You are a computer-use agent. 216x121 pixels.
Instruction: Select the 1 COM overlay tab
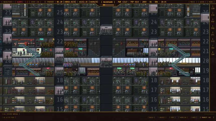point(213,7)
